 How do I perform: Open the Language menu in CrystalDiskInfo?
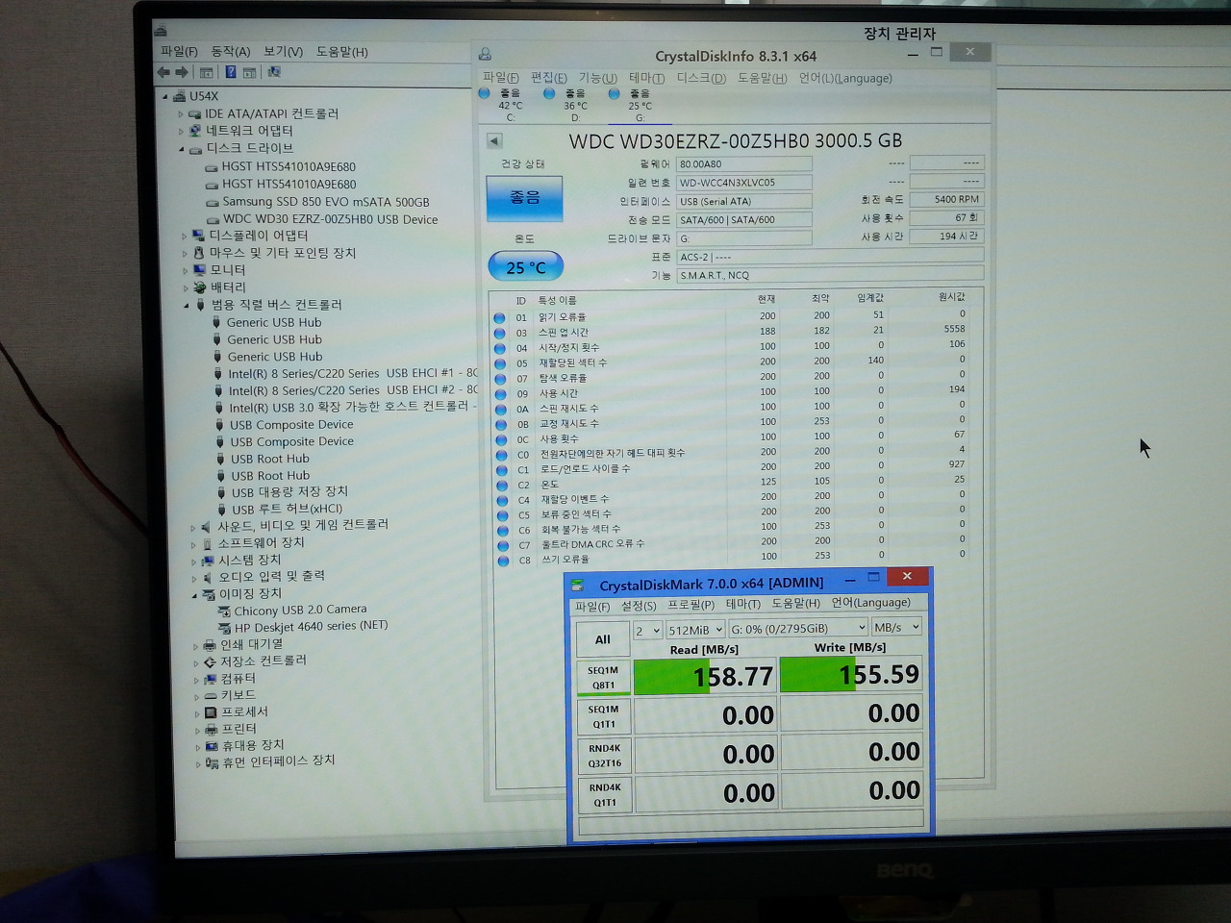[x=845, y=78]
